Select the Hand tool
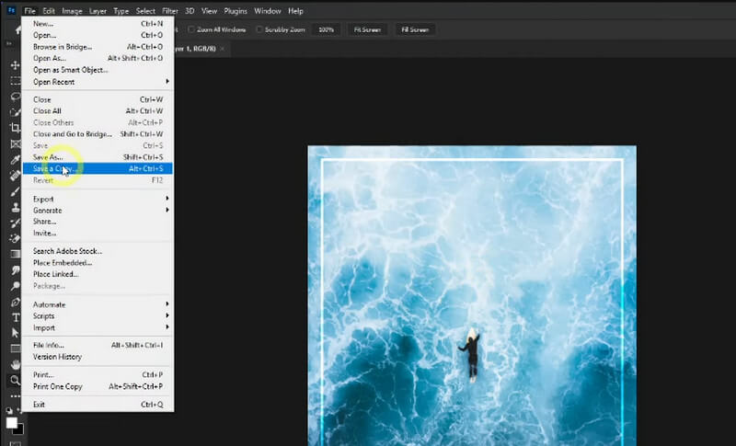The width and height of the screenshot is (736, 446). [15, 364]
